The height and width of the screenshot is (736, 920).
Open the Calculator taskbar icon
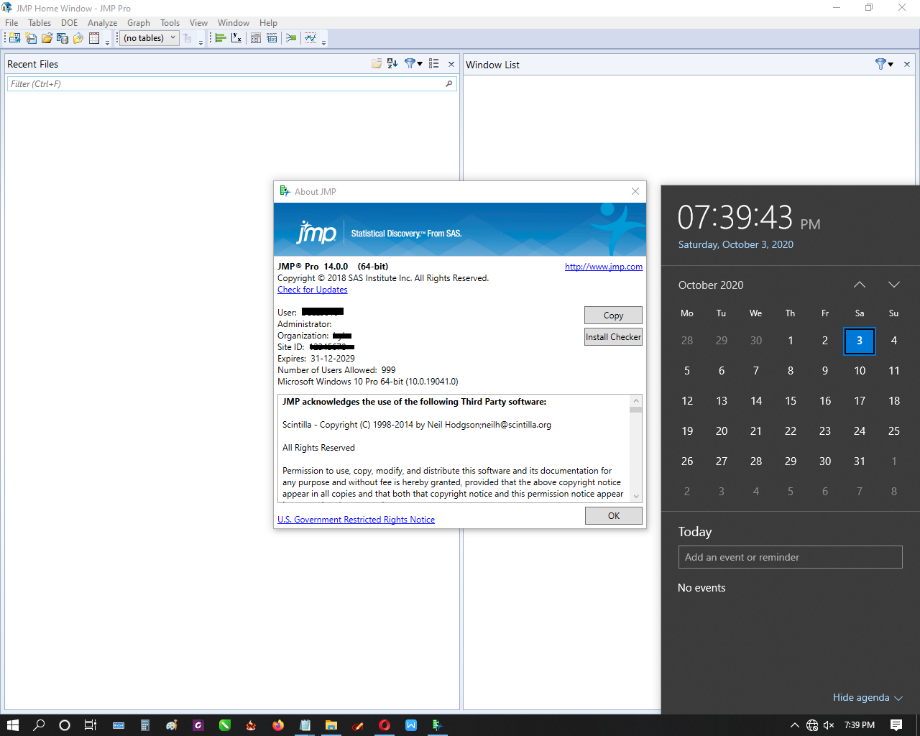[145, 725]
